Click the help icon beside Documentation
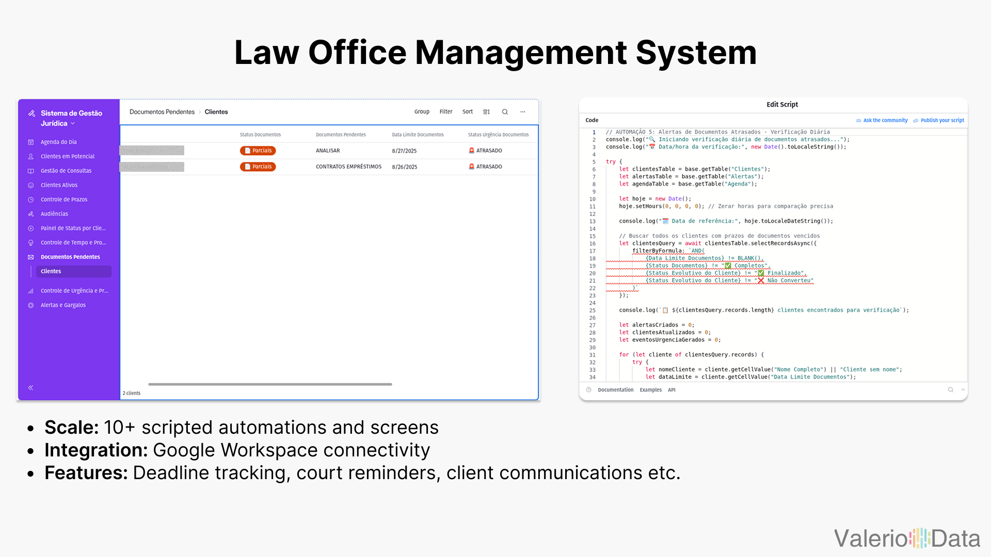Screen dimensions: 991x557 (x=589, y=390)
